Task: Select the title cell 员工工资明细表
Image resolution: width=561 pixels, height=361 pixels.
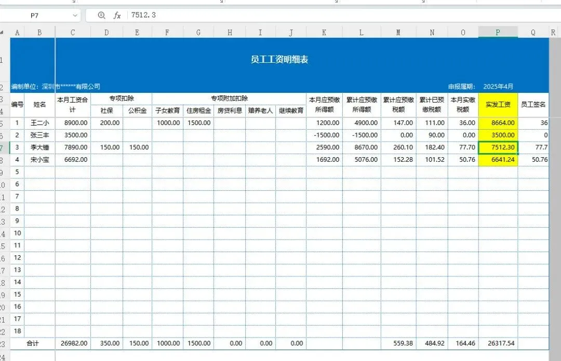Action: pyautogui.click(x=279, y=59)
